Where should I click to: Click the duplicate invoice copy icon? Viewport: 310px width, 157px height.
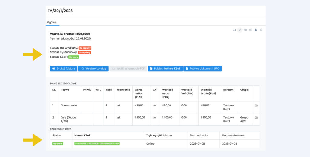251,30
